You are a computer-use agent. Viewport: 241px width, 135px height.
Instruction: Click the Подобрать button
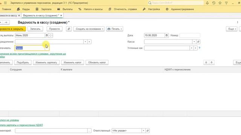click(23, 63)
